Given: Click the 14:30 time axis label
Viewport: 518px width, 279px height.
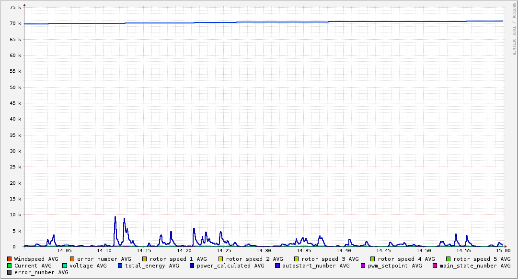Looking at the screenshot, I should 264,250.
